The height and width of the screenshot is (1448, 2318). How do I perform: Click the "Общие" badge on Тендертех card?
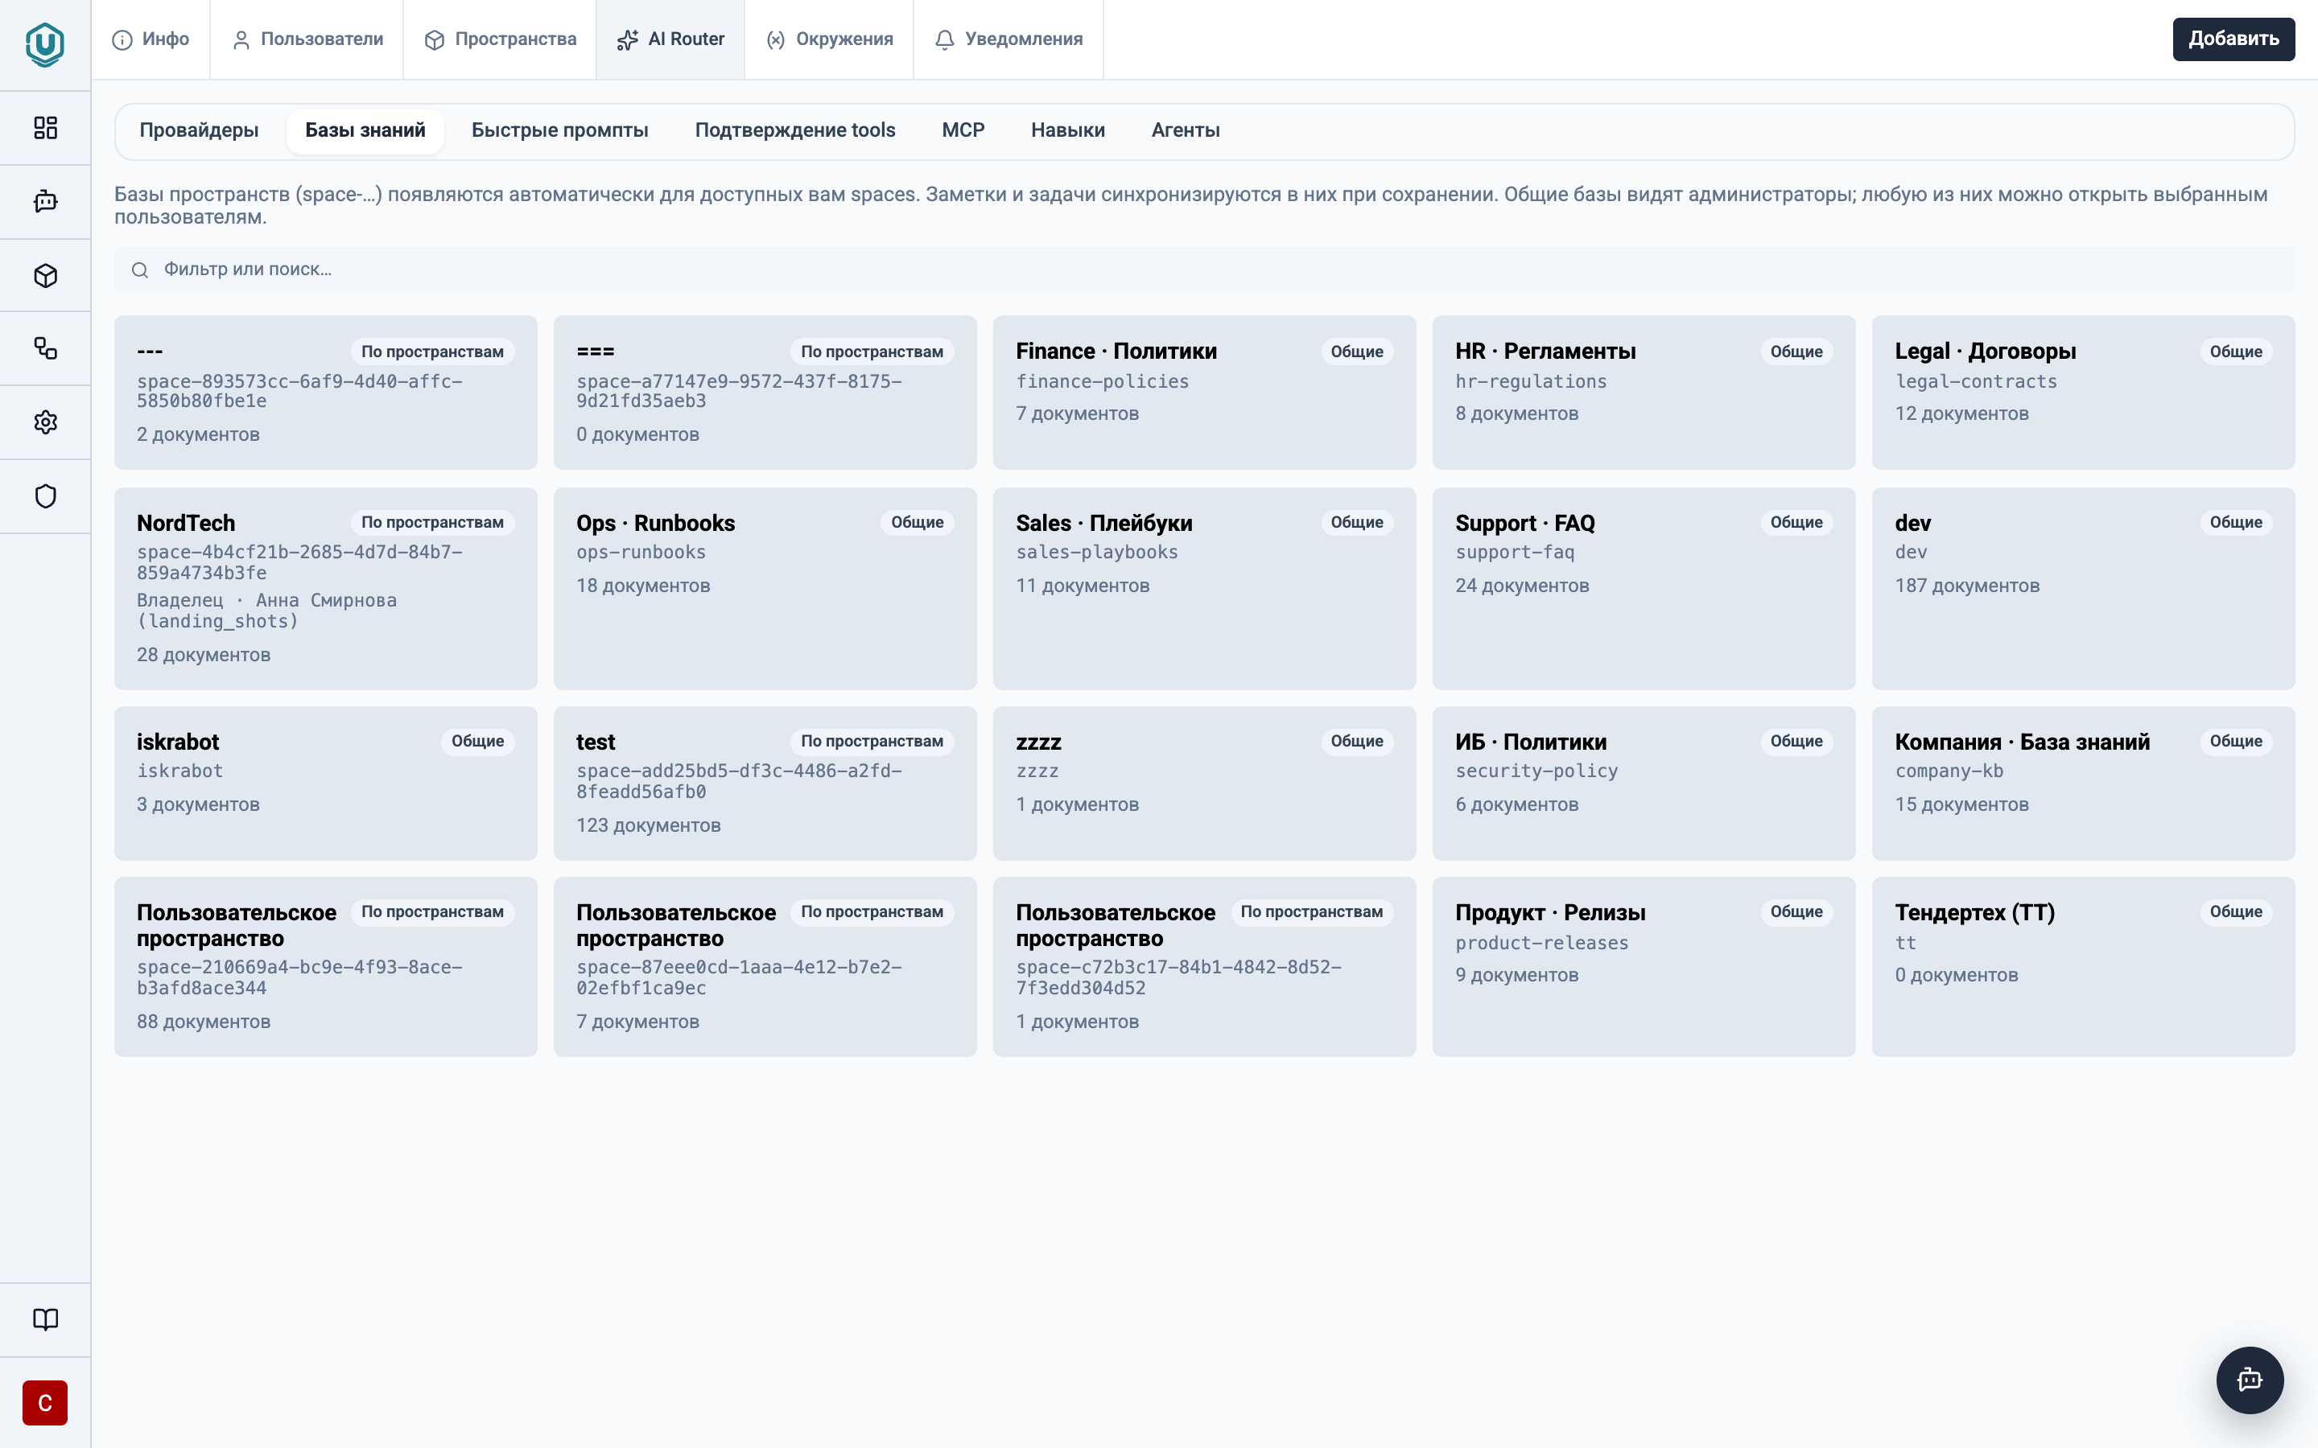(x=2236, y=913)
